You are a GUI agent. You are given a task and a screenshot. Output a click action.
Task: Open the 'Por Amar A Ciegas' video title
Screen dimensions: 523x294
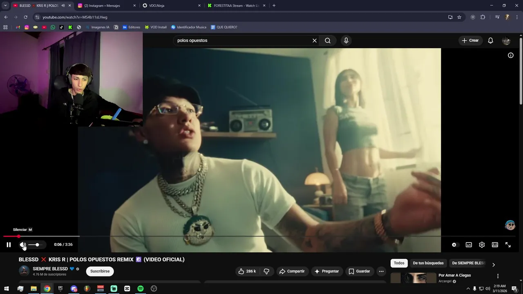pos(454,275)
